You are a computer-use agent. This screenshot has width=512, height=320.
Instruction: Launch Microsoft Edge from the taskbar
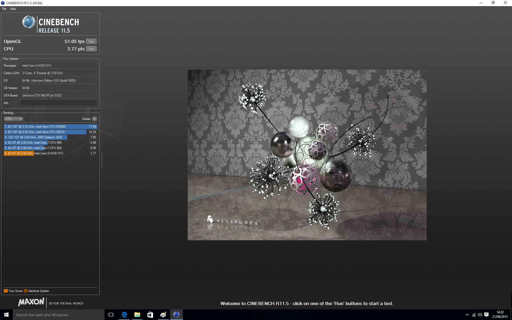[x=124, y=315]
